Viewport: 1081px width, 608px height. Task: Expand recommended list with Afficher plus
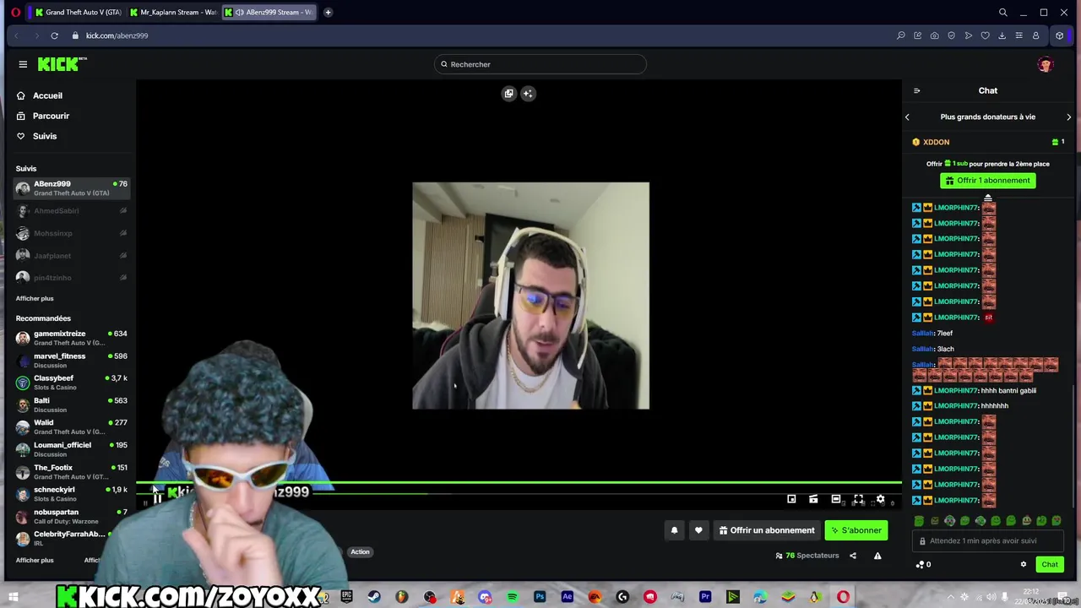point(35,560)
